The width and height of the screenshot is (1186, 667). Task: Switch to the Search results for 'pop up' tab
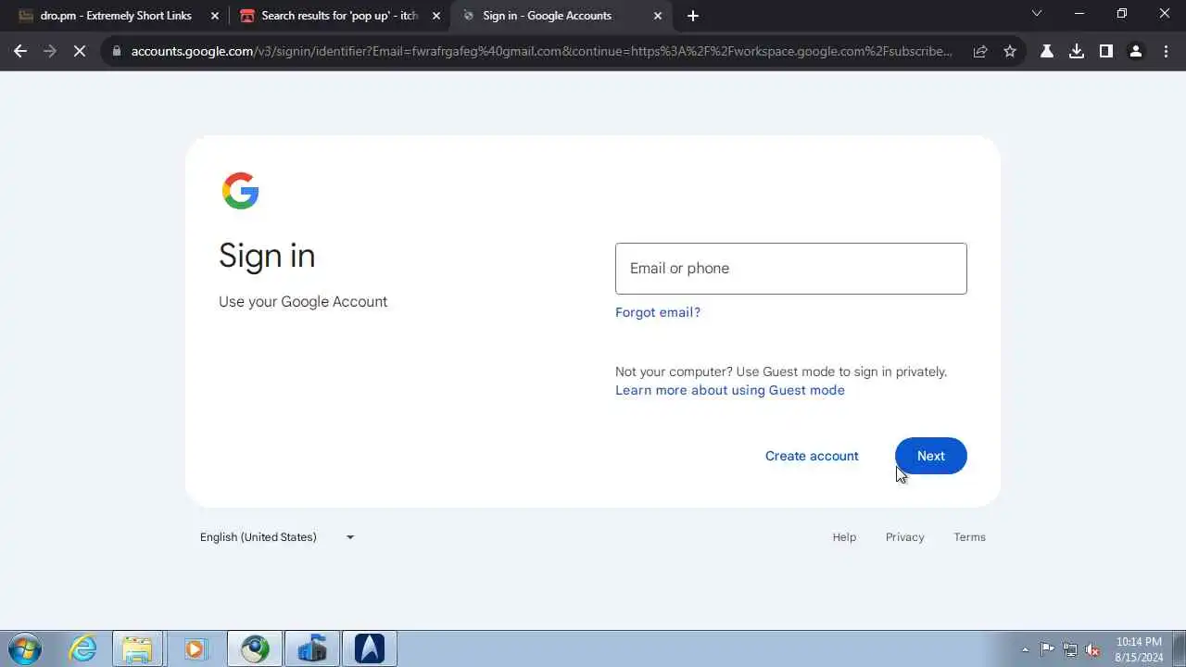tap(339, 16)
